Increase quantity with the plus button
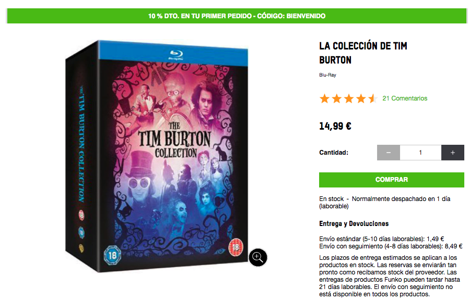469x301 pixels. pos(453,153)
